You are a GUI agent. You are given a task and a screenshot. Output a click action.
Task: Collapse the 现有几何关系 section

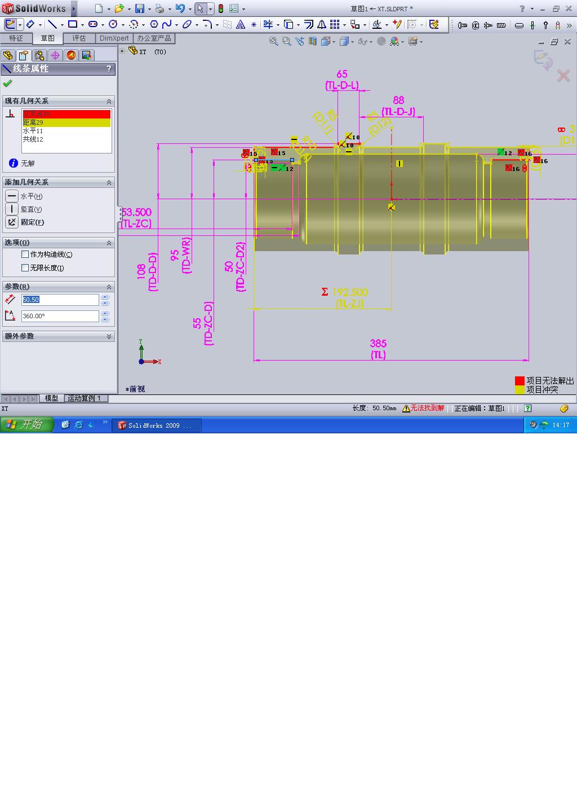click(x=109, y=101)
